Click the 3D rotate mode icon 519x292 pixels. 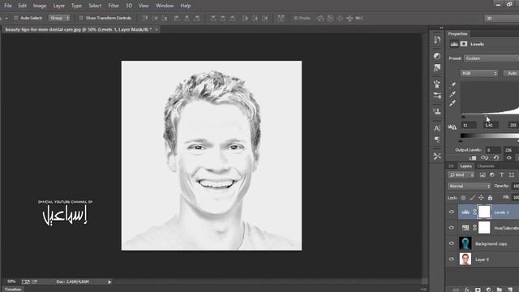point(320,18)
